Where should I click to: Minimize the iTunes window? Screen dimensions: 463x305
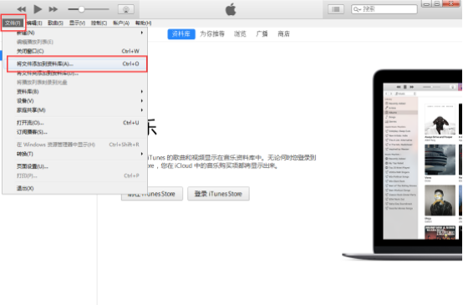[x=426, y=4]
